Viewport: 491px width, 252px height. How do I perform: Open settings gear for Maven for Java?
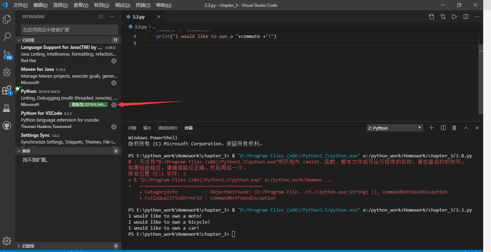coord(114,83)
